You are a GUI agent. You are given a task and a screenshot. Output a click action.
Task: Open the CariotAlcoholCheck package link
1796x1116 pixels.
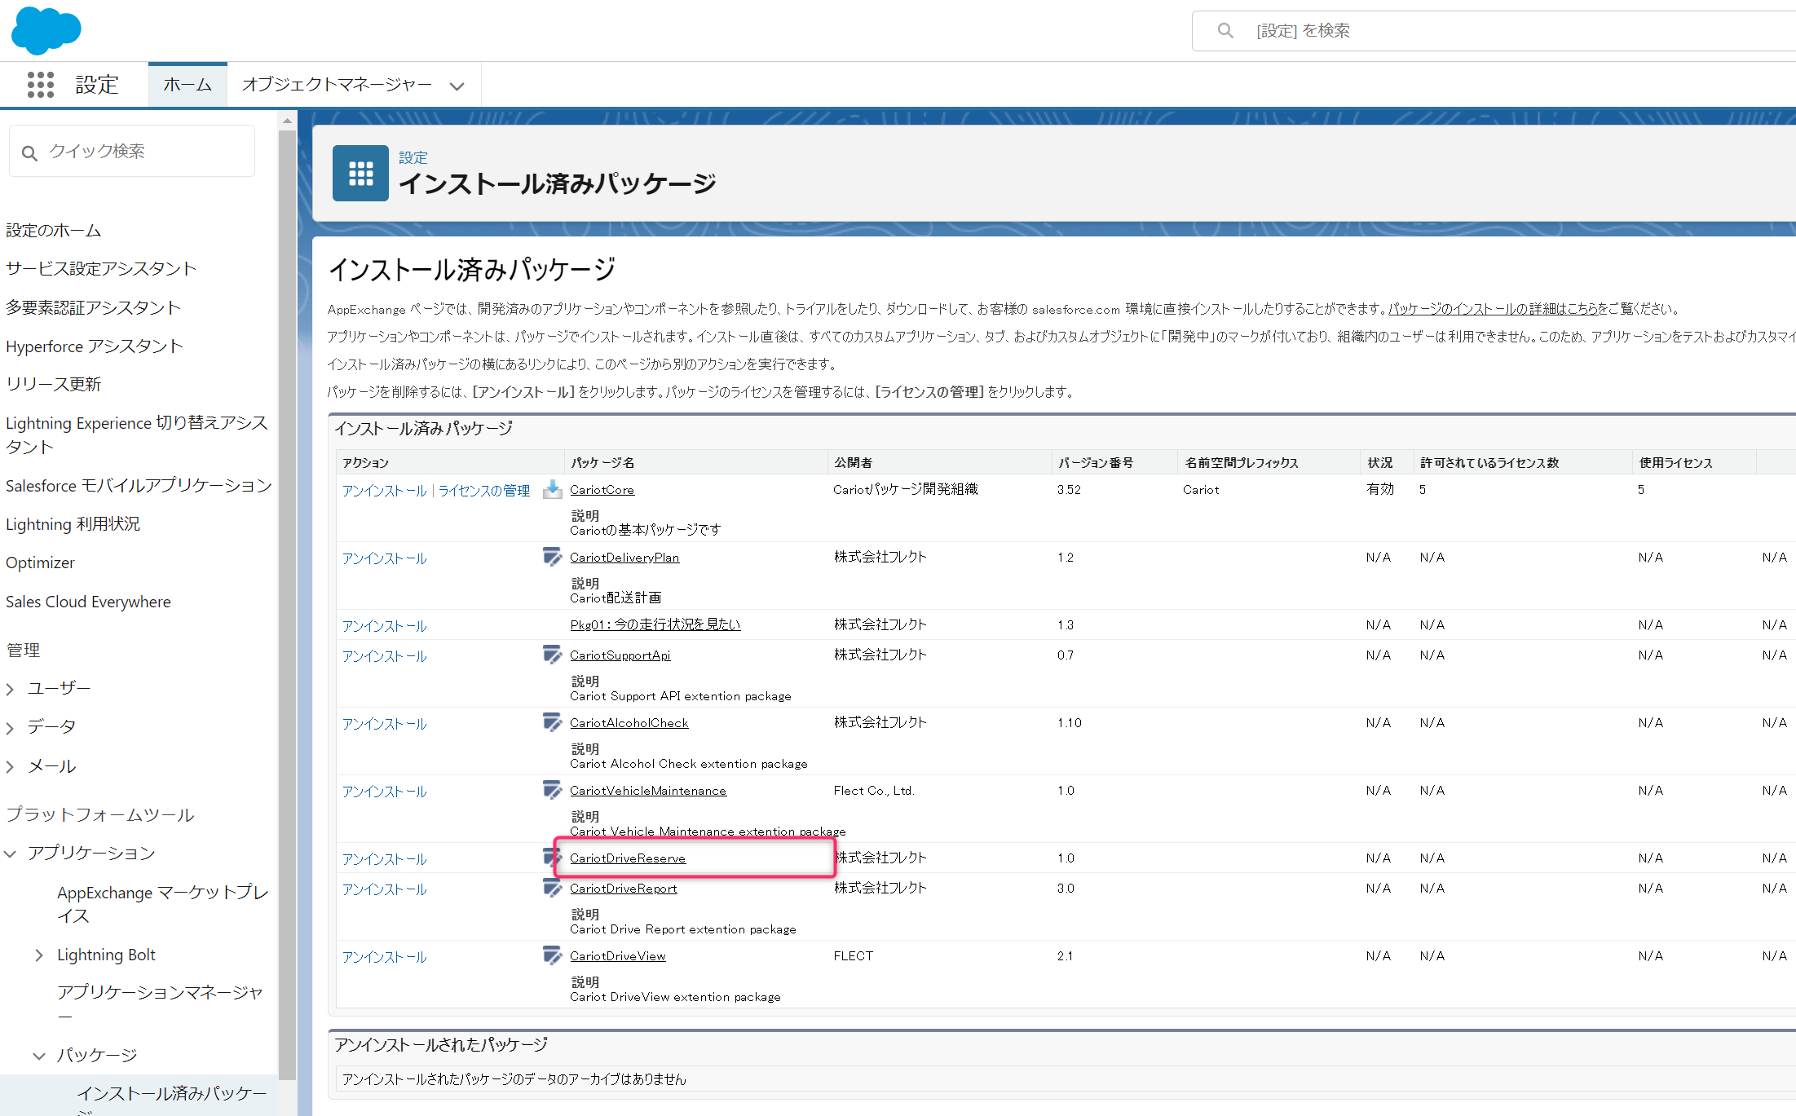click(x=629, y=723)
